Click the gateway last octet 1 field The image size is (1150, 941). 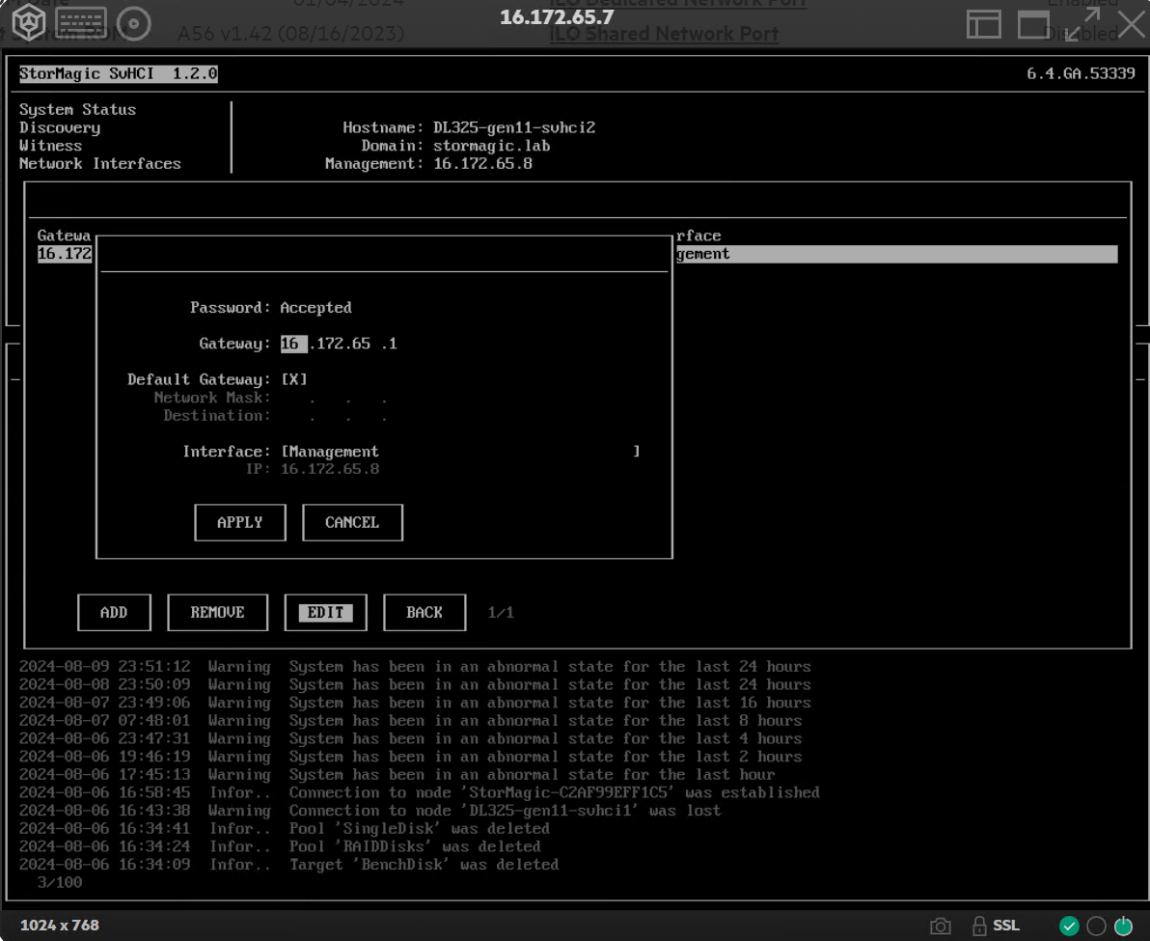[x=393, y=344]
